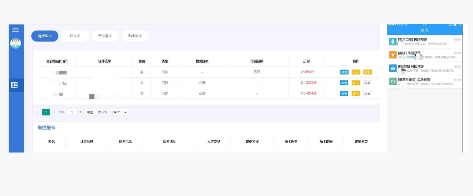Image resolution: width=473 pixels, height=196 pixels.
Task: Click 忽略 in the 2小时39分 row
Action: pyautogui.click(x=368, y=83)
